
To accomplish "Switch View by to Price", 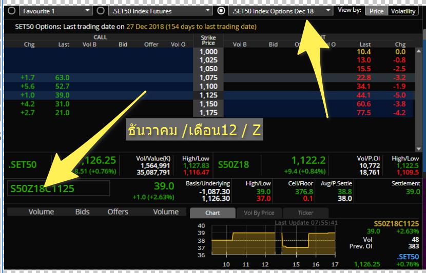I will click(x=376, y=11).
